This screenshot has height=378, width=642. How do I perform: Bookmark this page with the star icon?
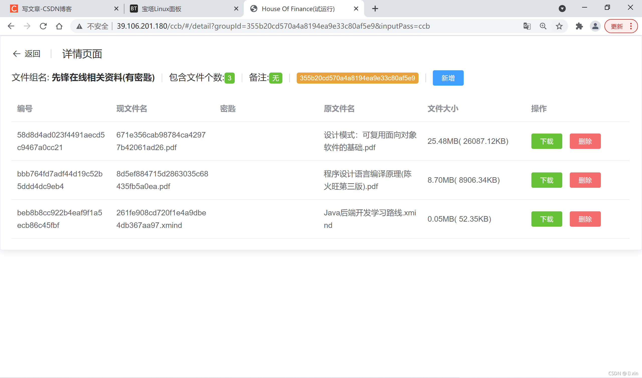(x=559, y=26)
